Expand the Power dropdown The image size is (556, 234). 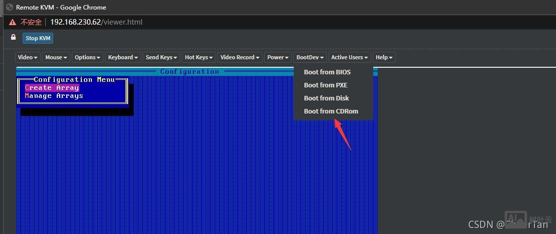(x=277, y=57)
